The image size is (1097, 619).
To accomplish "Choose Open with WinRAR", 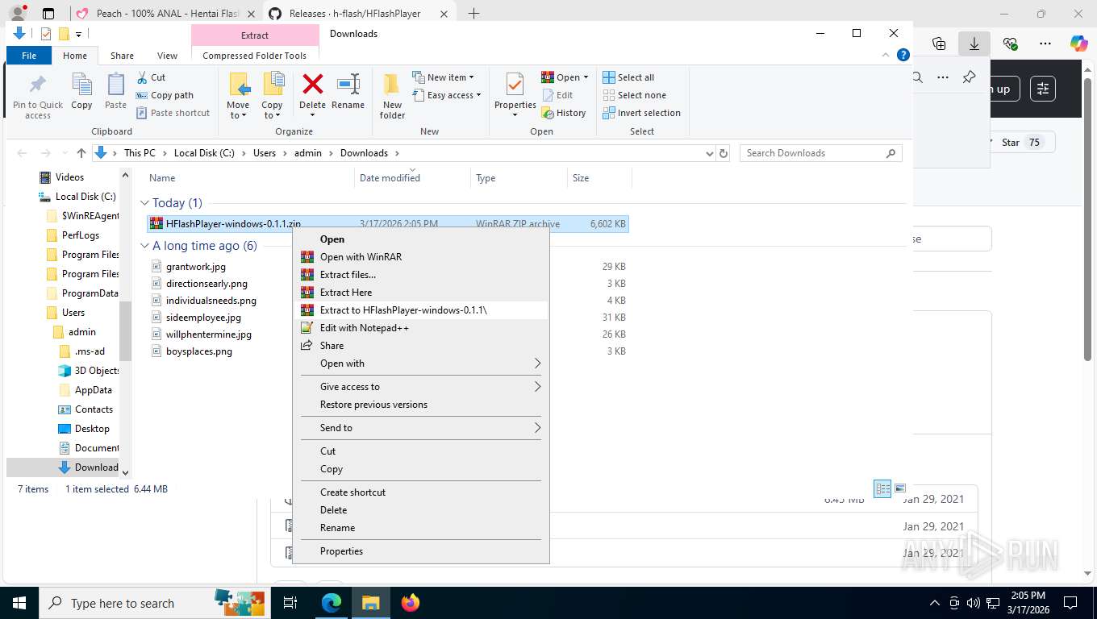I will tap(420, 257).
